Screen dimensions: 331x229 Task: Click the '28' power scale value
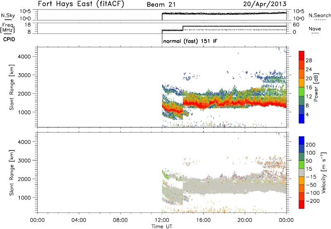(309, 60)
